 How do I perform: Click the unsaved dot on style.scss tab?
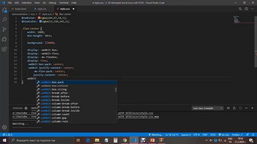[73, 9]
